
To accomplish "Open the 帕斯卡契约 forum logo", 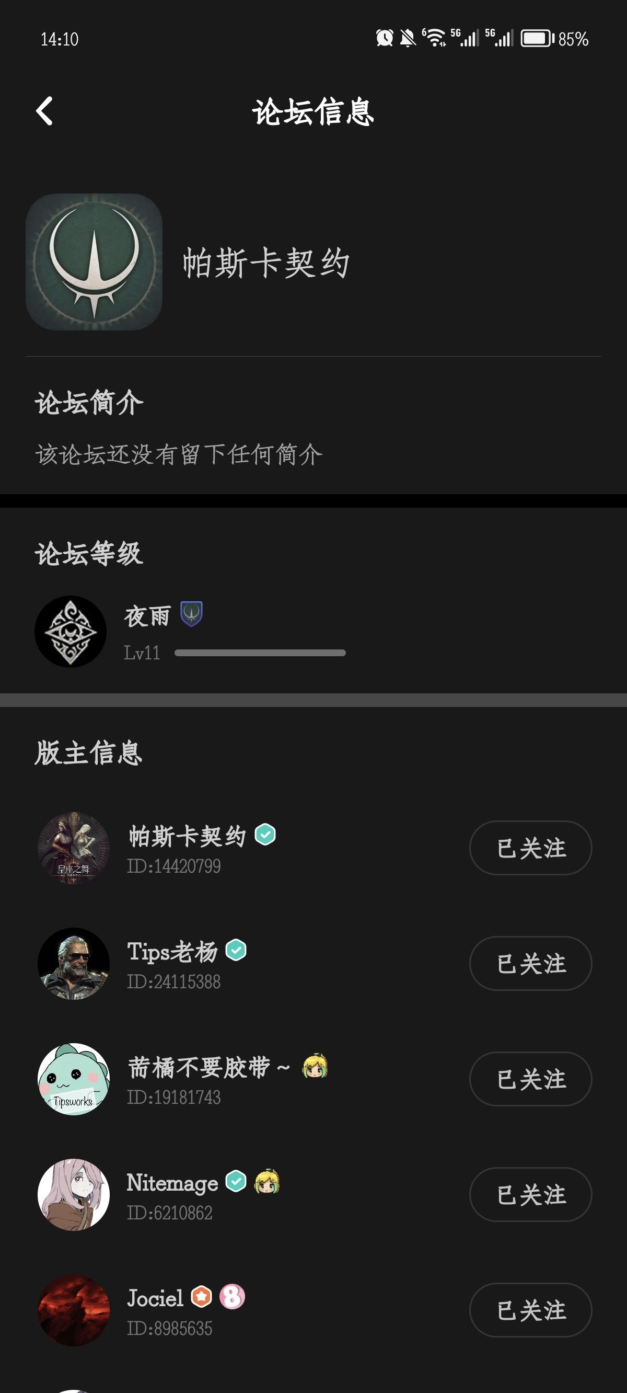I will click(94, 262).
